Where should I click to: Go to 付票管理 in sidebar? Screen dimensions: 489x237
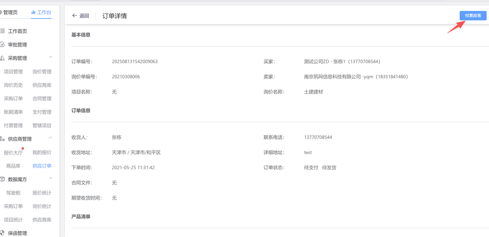(13, 125)
